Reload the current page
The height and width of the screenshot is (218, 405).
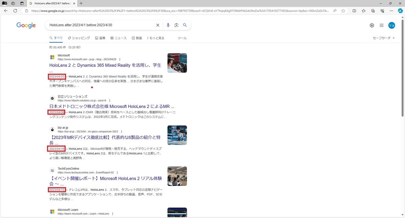tap(15, 11)
